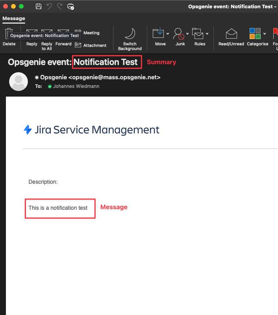Open the Junk dropdown arrow
The height and width of the screenshot is (315, 278).
(187, 34)
